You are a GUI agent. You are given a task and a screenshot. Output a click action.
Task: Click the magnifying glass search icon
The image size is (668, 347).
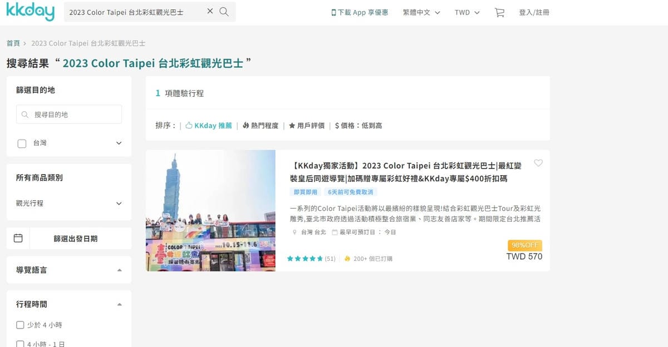(x=224, y=11)
